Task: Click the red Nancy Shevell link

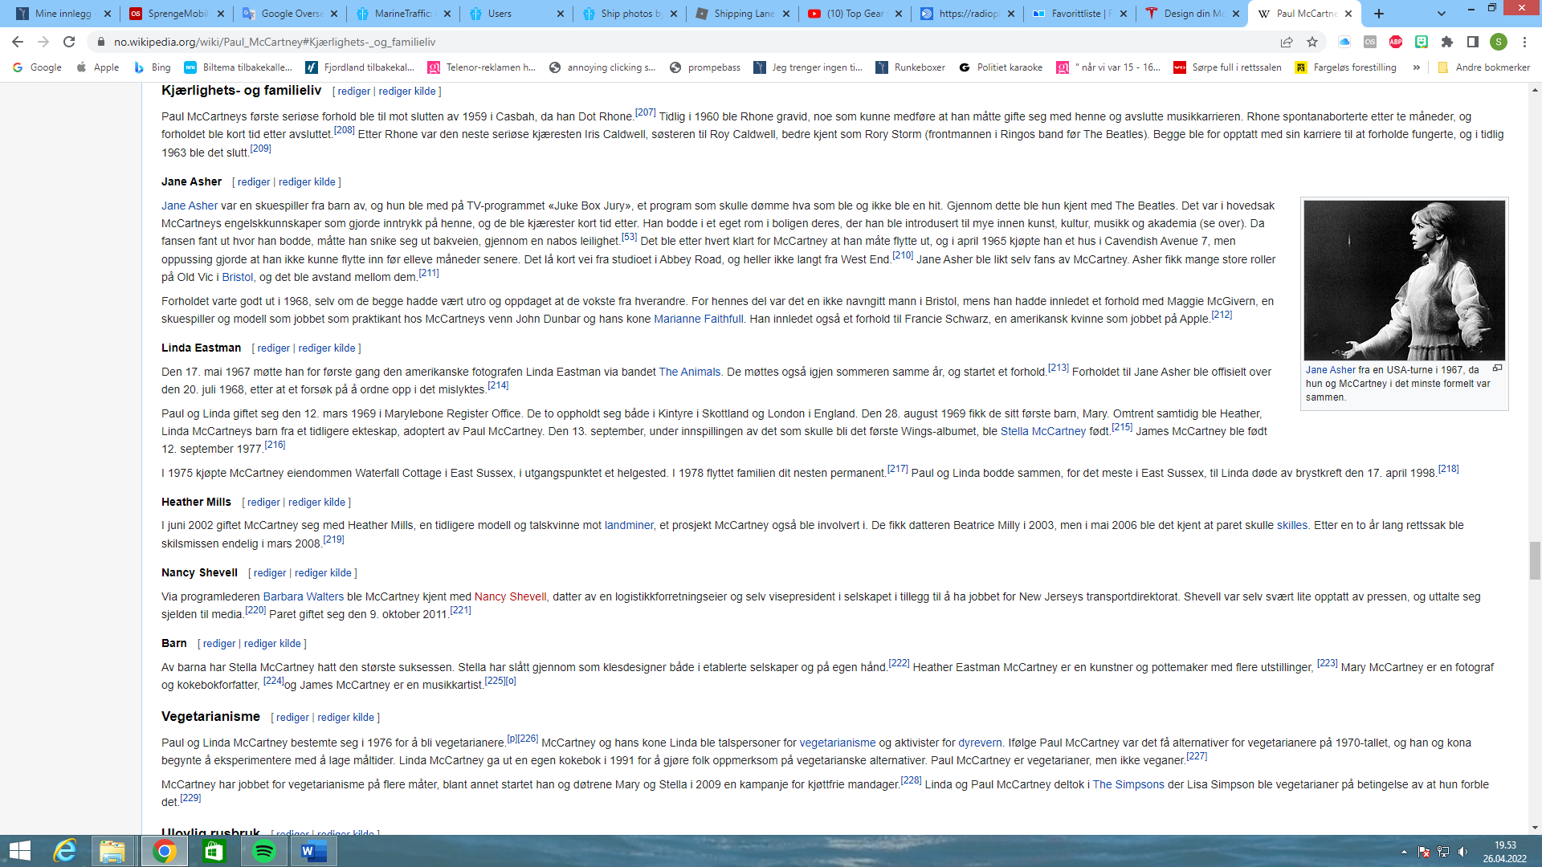Action: coord(510,597)
